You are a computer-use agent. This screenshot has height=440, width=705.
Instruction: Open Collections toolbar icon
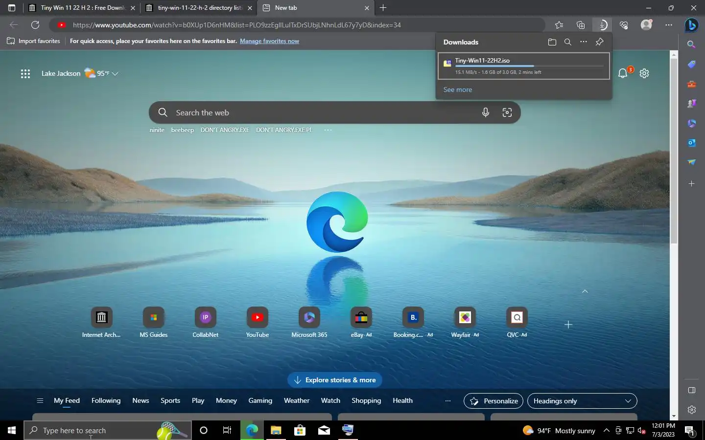[581, 25]
